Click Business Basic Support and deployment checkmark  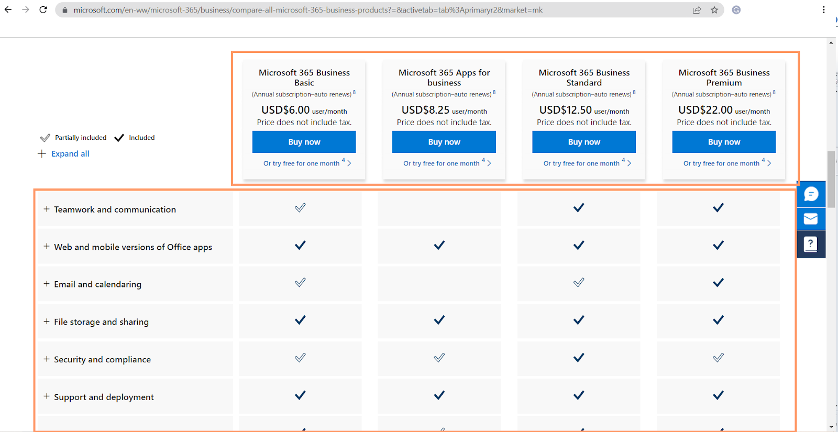(300, 395)
